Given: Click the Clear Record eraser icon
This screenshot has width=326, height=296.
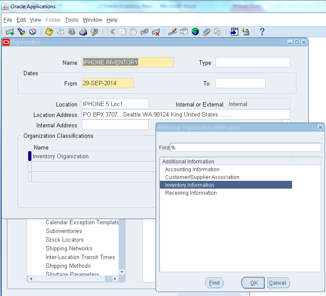Looking at the screenshot, I should pos(144,32).
